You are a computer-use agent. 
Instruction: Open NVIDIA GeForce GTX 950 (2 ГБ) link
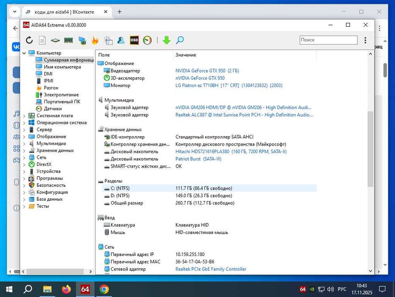pyautogui.click(x=207, y=71)
